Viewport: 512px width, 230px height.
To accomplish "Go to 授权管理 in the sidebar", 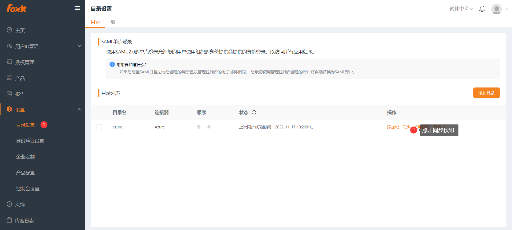I will (25, 62).
